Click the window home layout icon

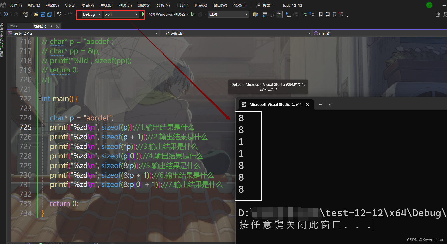point(265,15)
